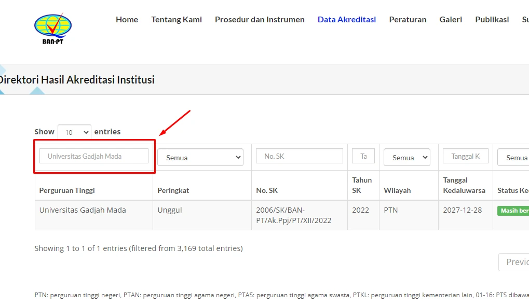
Task: Open the Peringkat filter dropdown
Action: [200, 157]
